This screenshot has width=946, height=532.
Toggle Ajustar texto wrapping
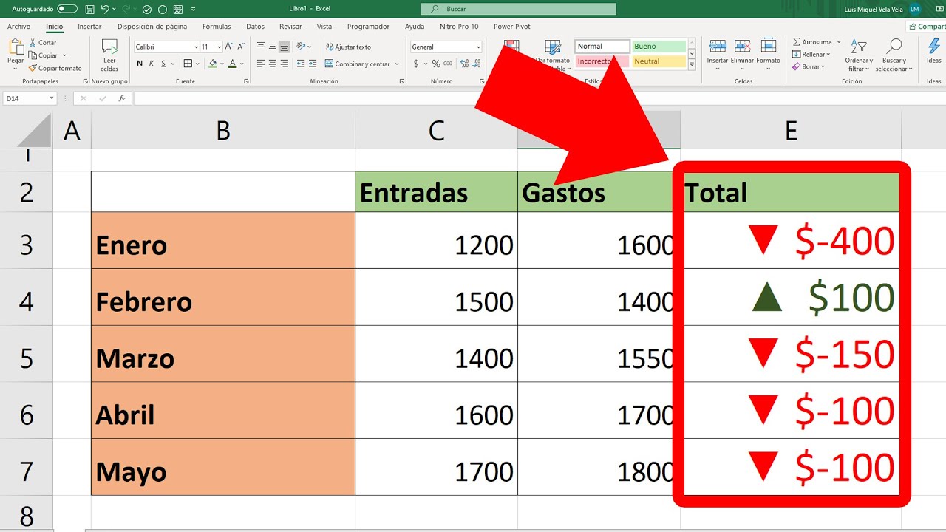pos(348,47)
